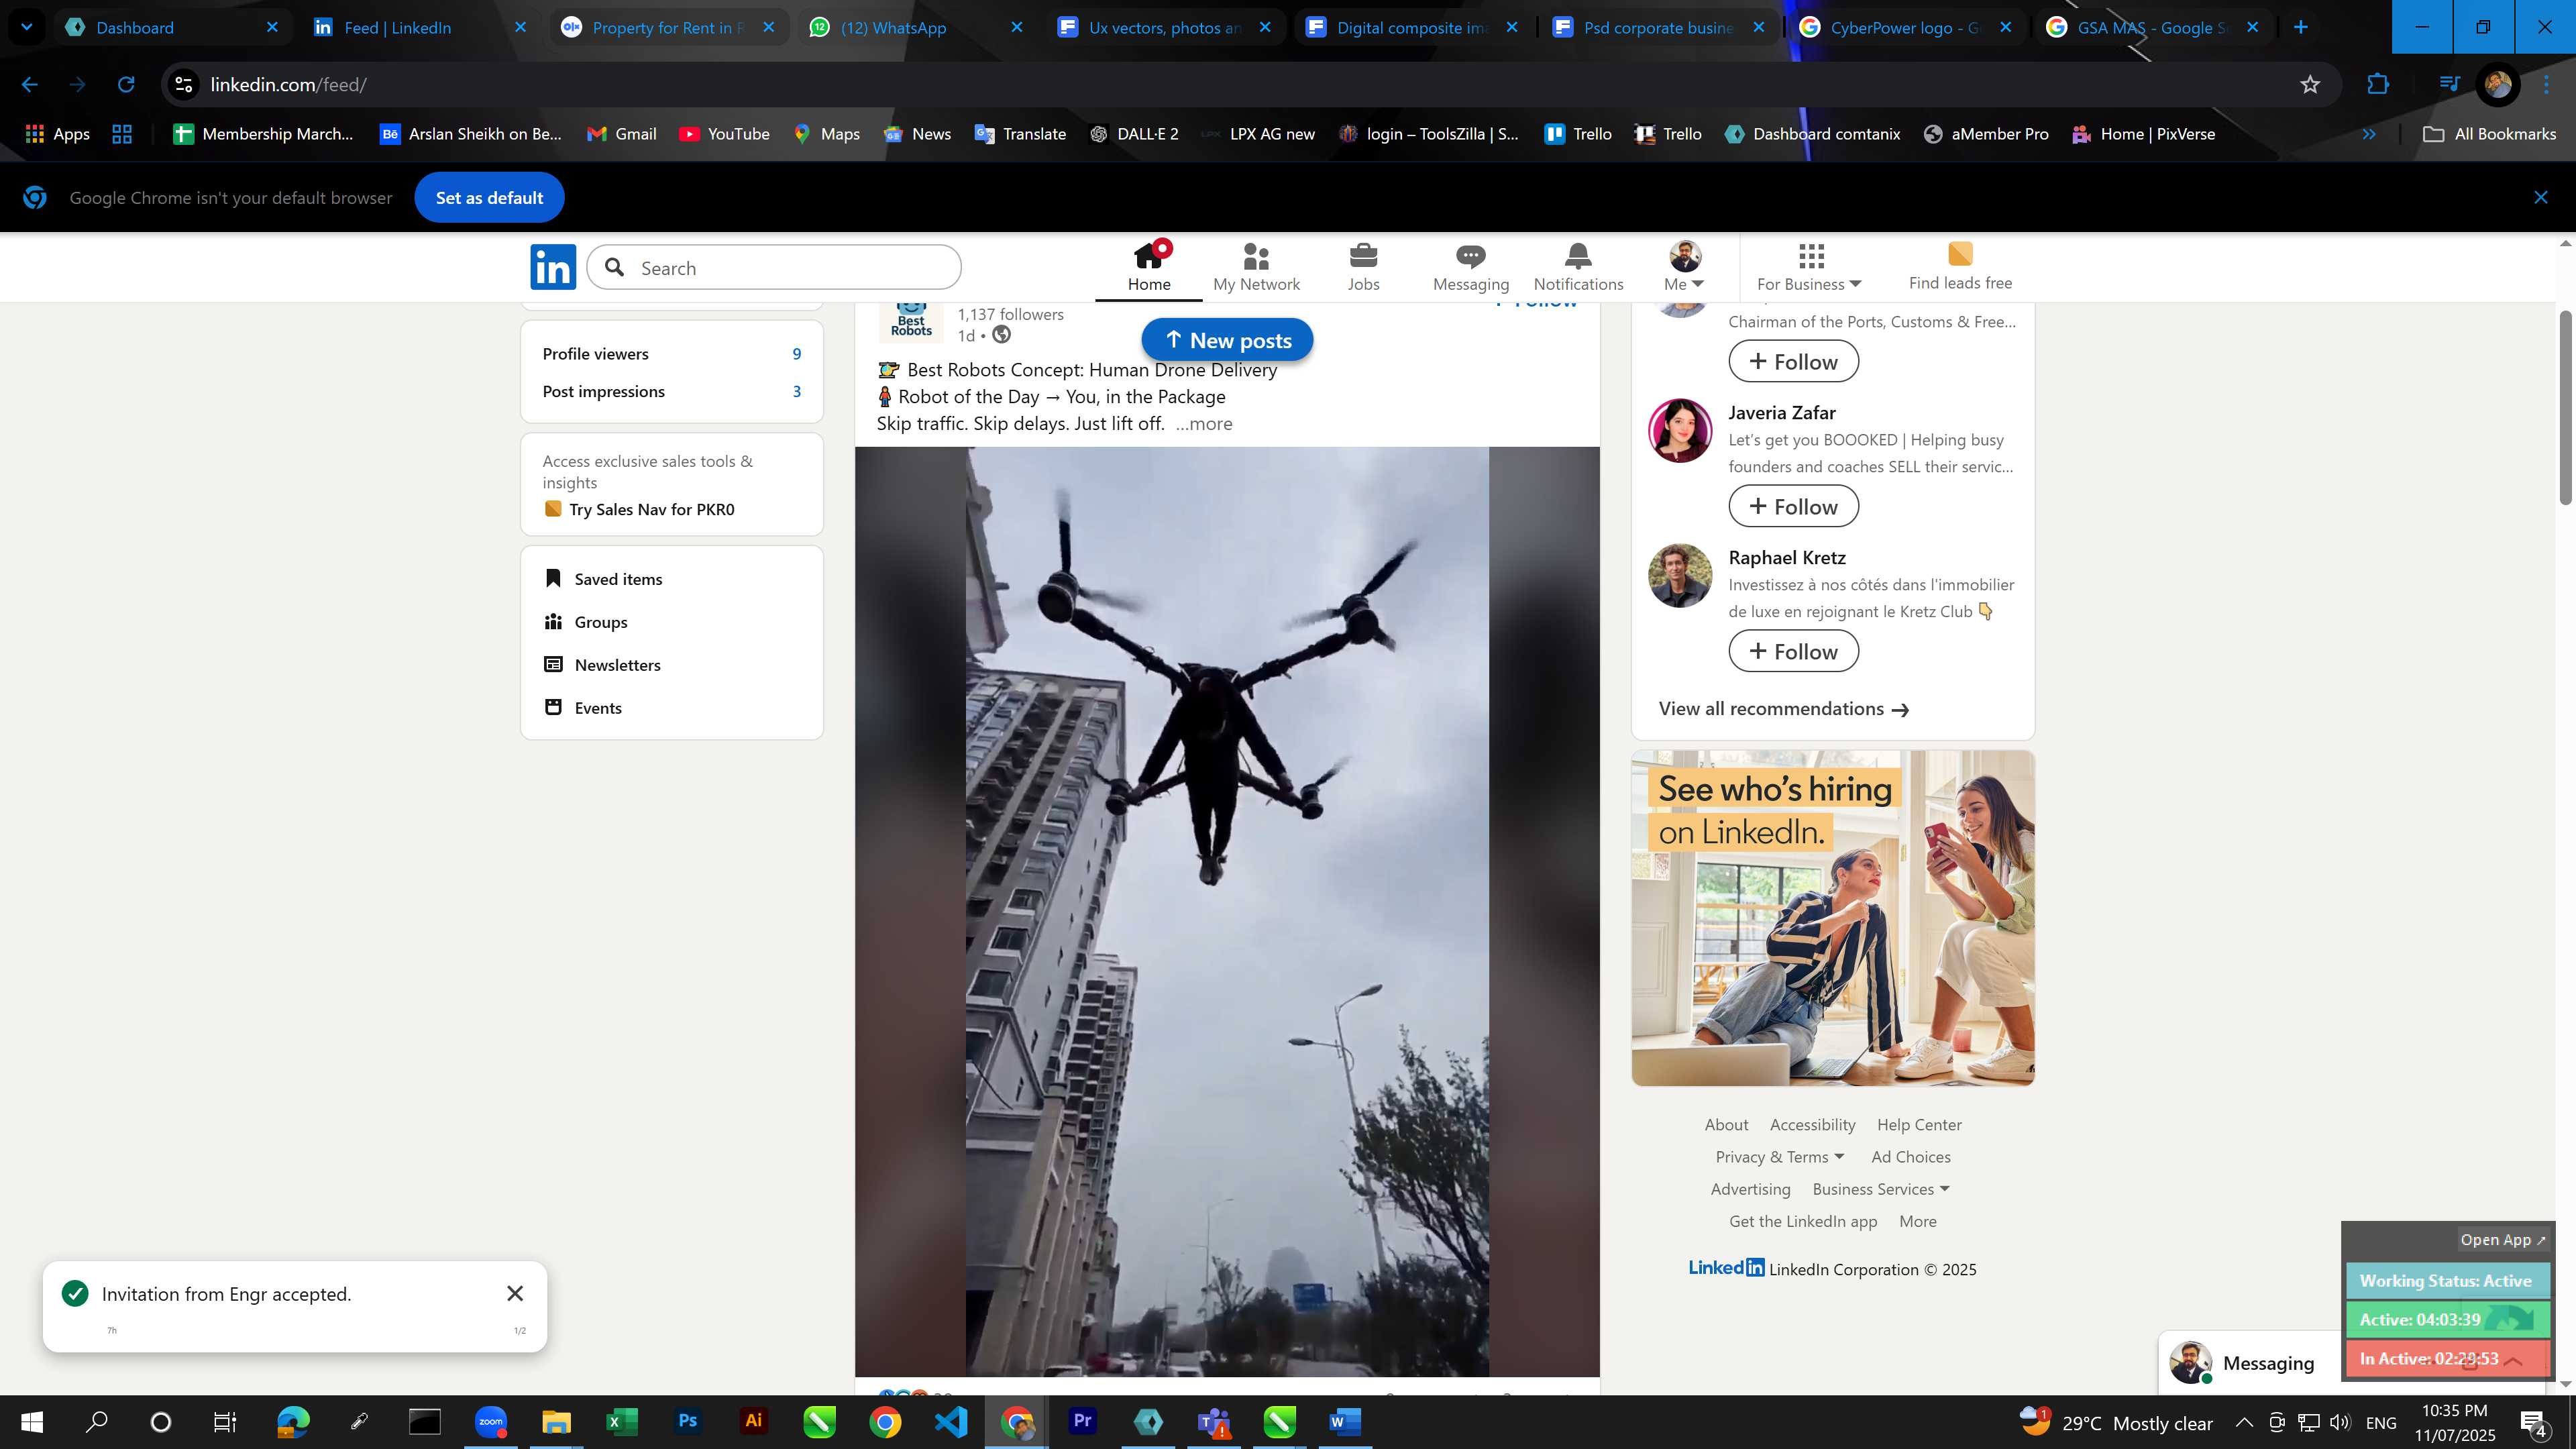Follow Javeria Zafar
The image size is (2576, 1449).
point(1793,507)
